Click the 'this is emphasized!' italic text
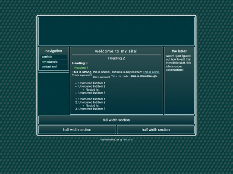 click(129, 72)
